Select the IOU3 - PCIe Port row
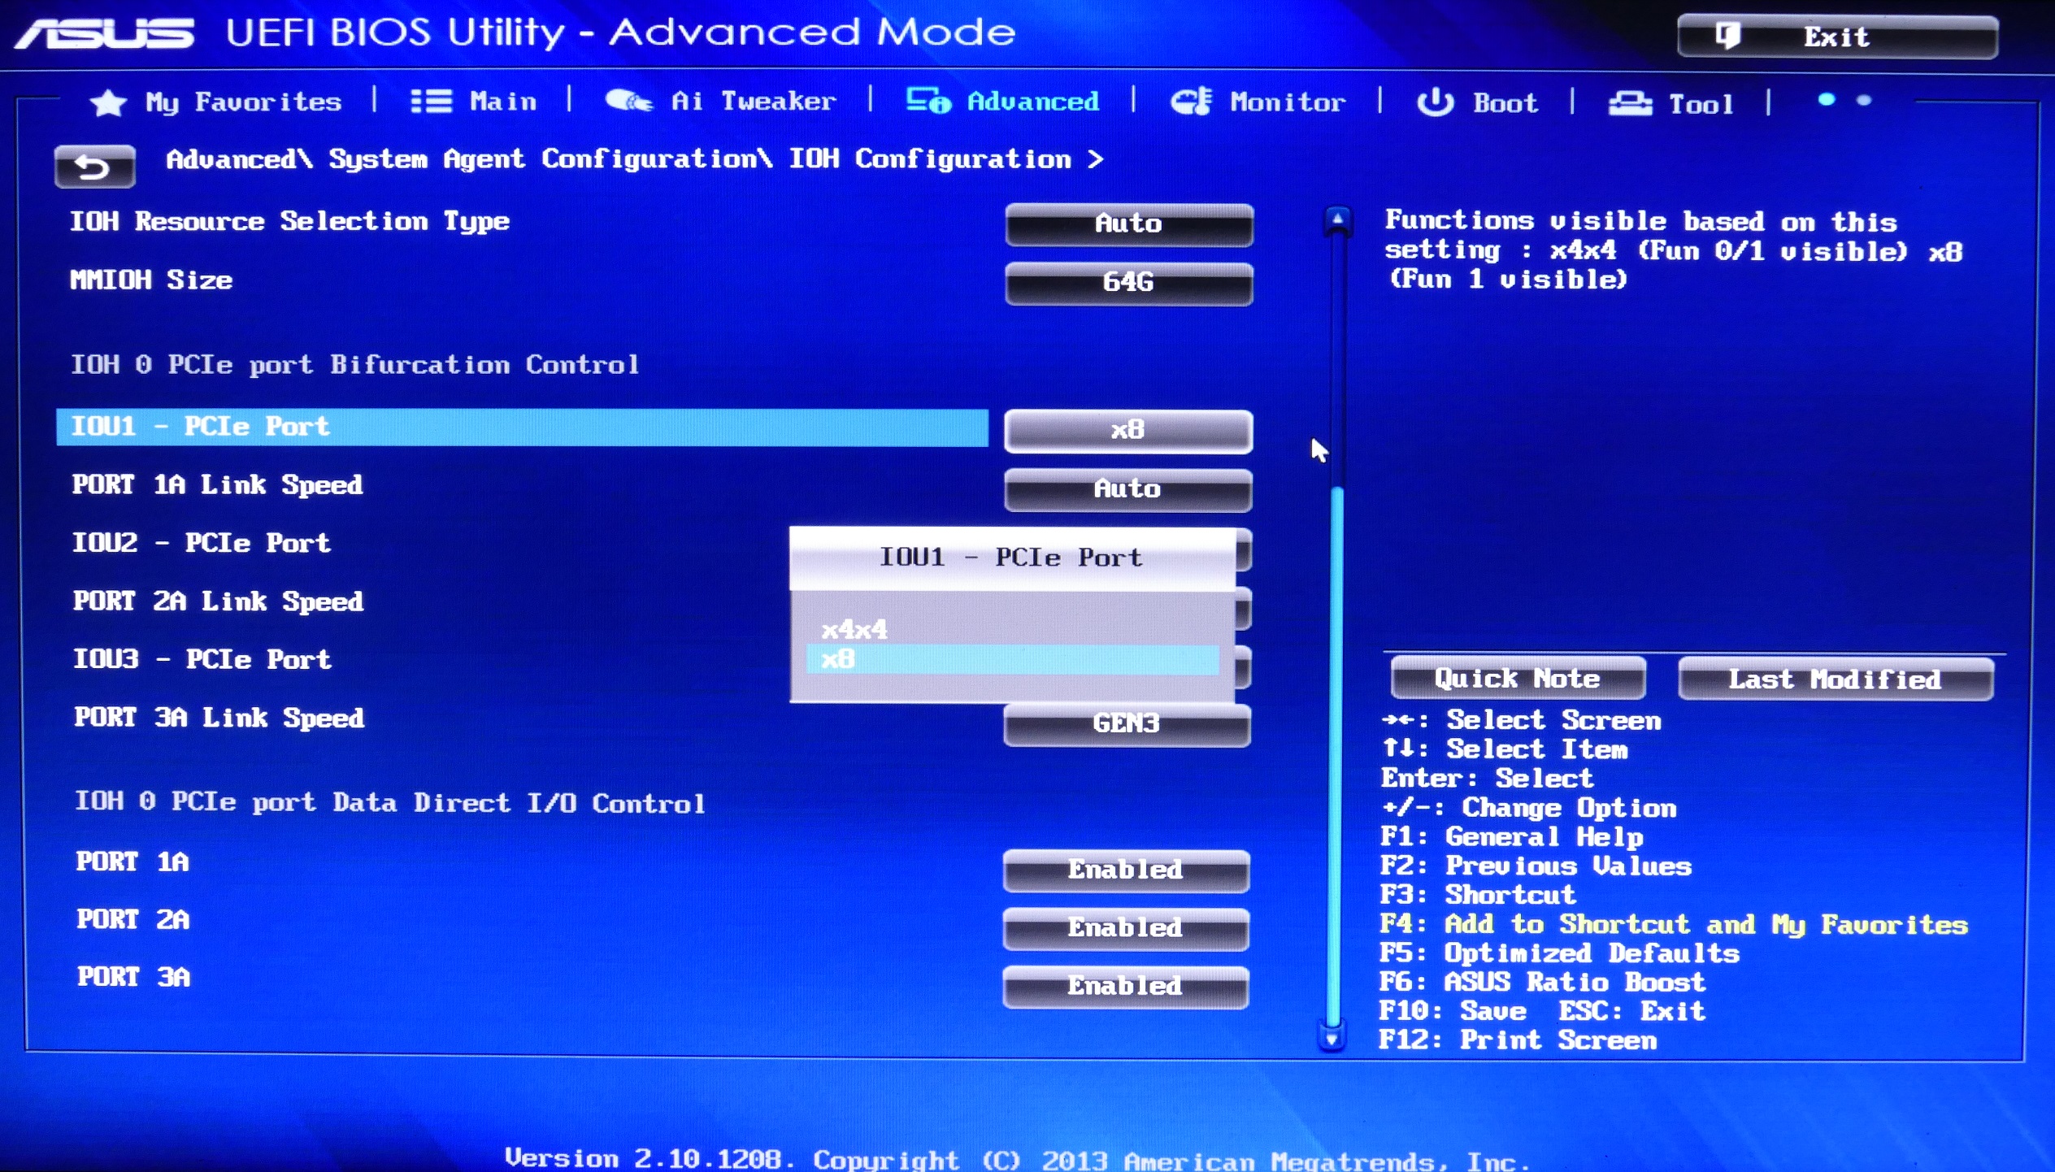This screenshot has height=1172, width=2055. pos(202,659)
